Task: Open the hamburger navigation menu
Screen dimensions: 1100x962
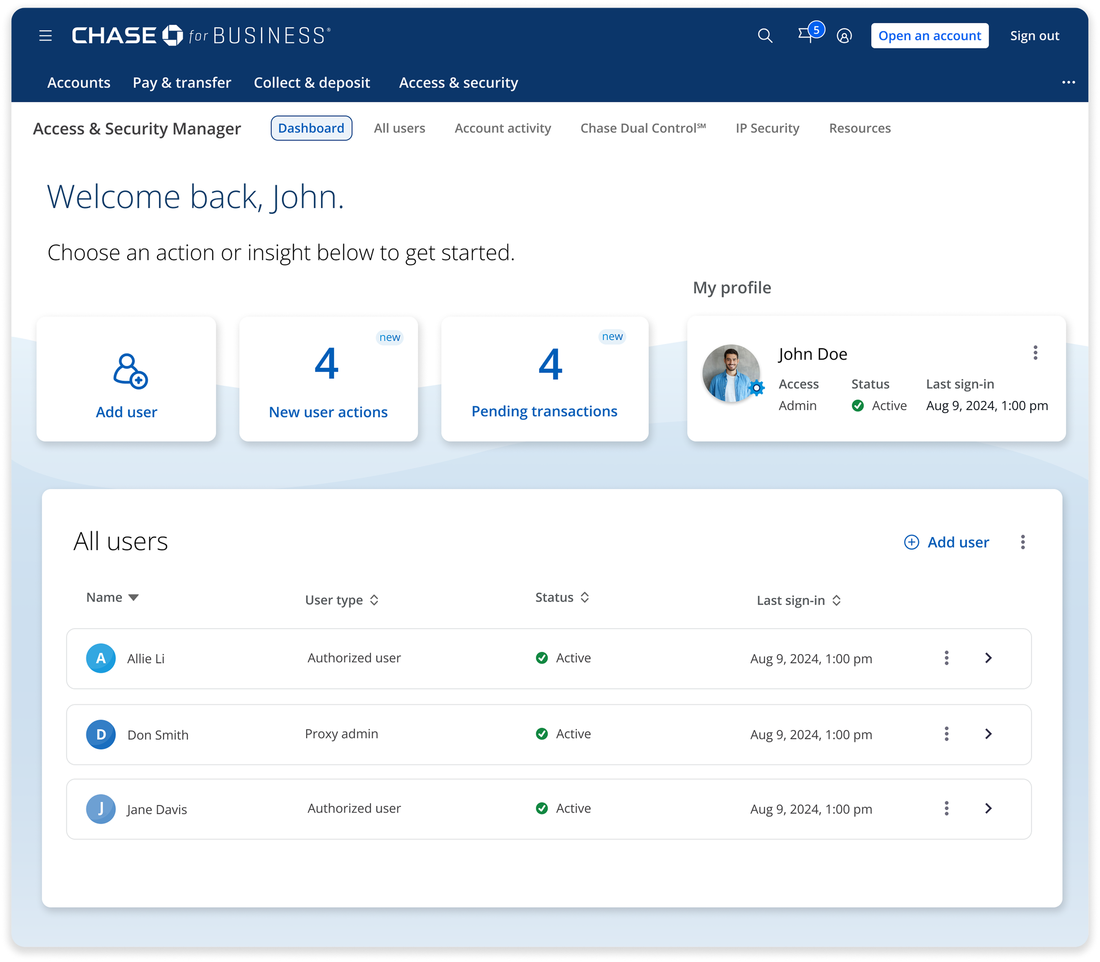Action: (46, 36)
